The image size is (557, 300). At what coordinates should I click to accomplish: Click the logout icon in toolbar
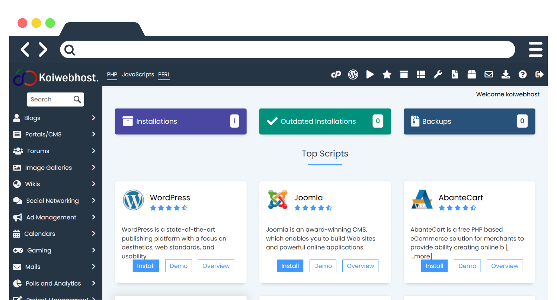pos(539,74)
